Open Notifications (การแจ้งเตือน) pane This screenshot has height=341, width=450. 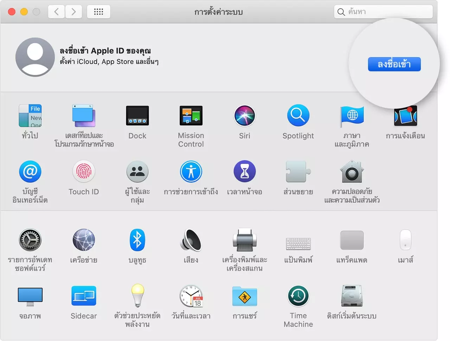405,116
